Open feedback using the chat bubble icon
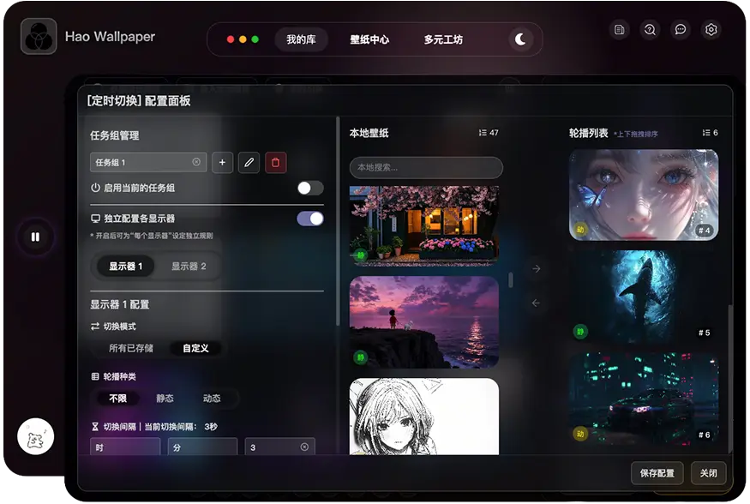 coord(680,29)
